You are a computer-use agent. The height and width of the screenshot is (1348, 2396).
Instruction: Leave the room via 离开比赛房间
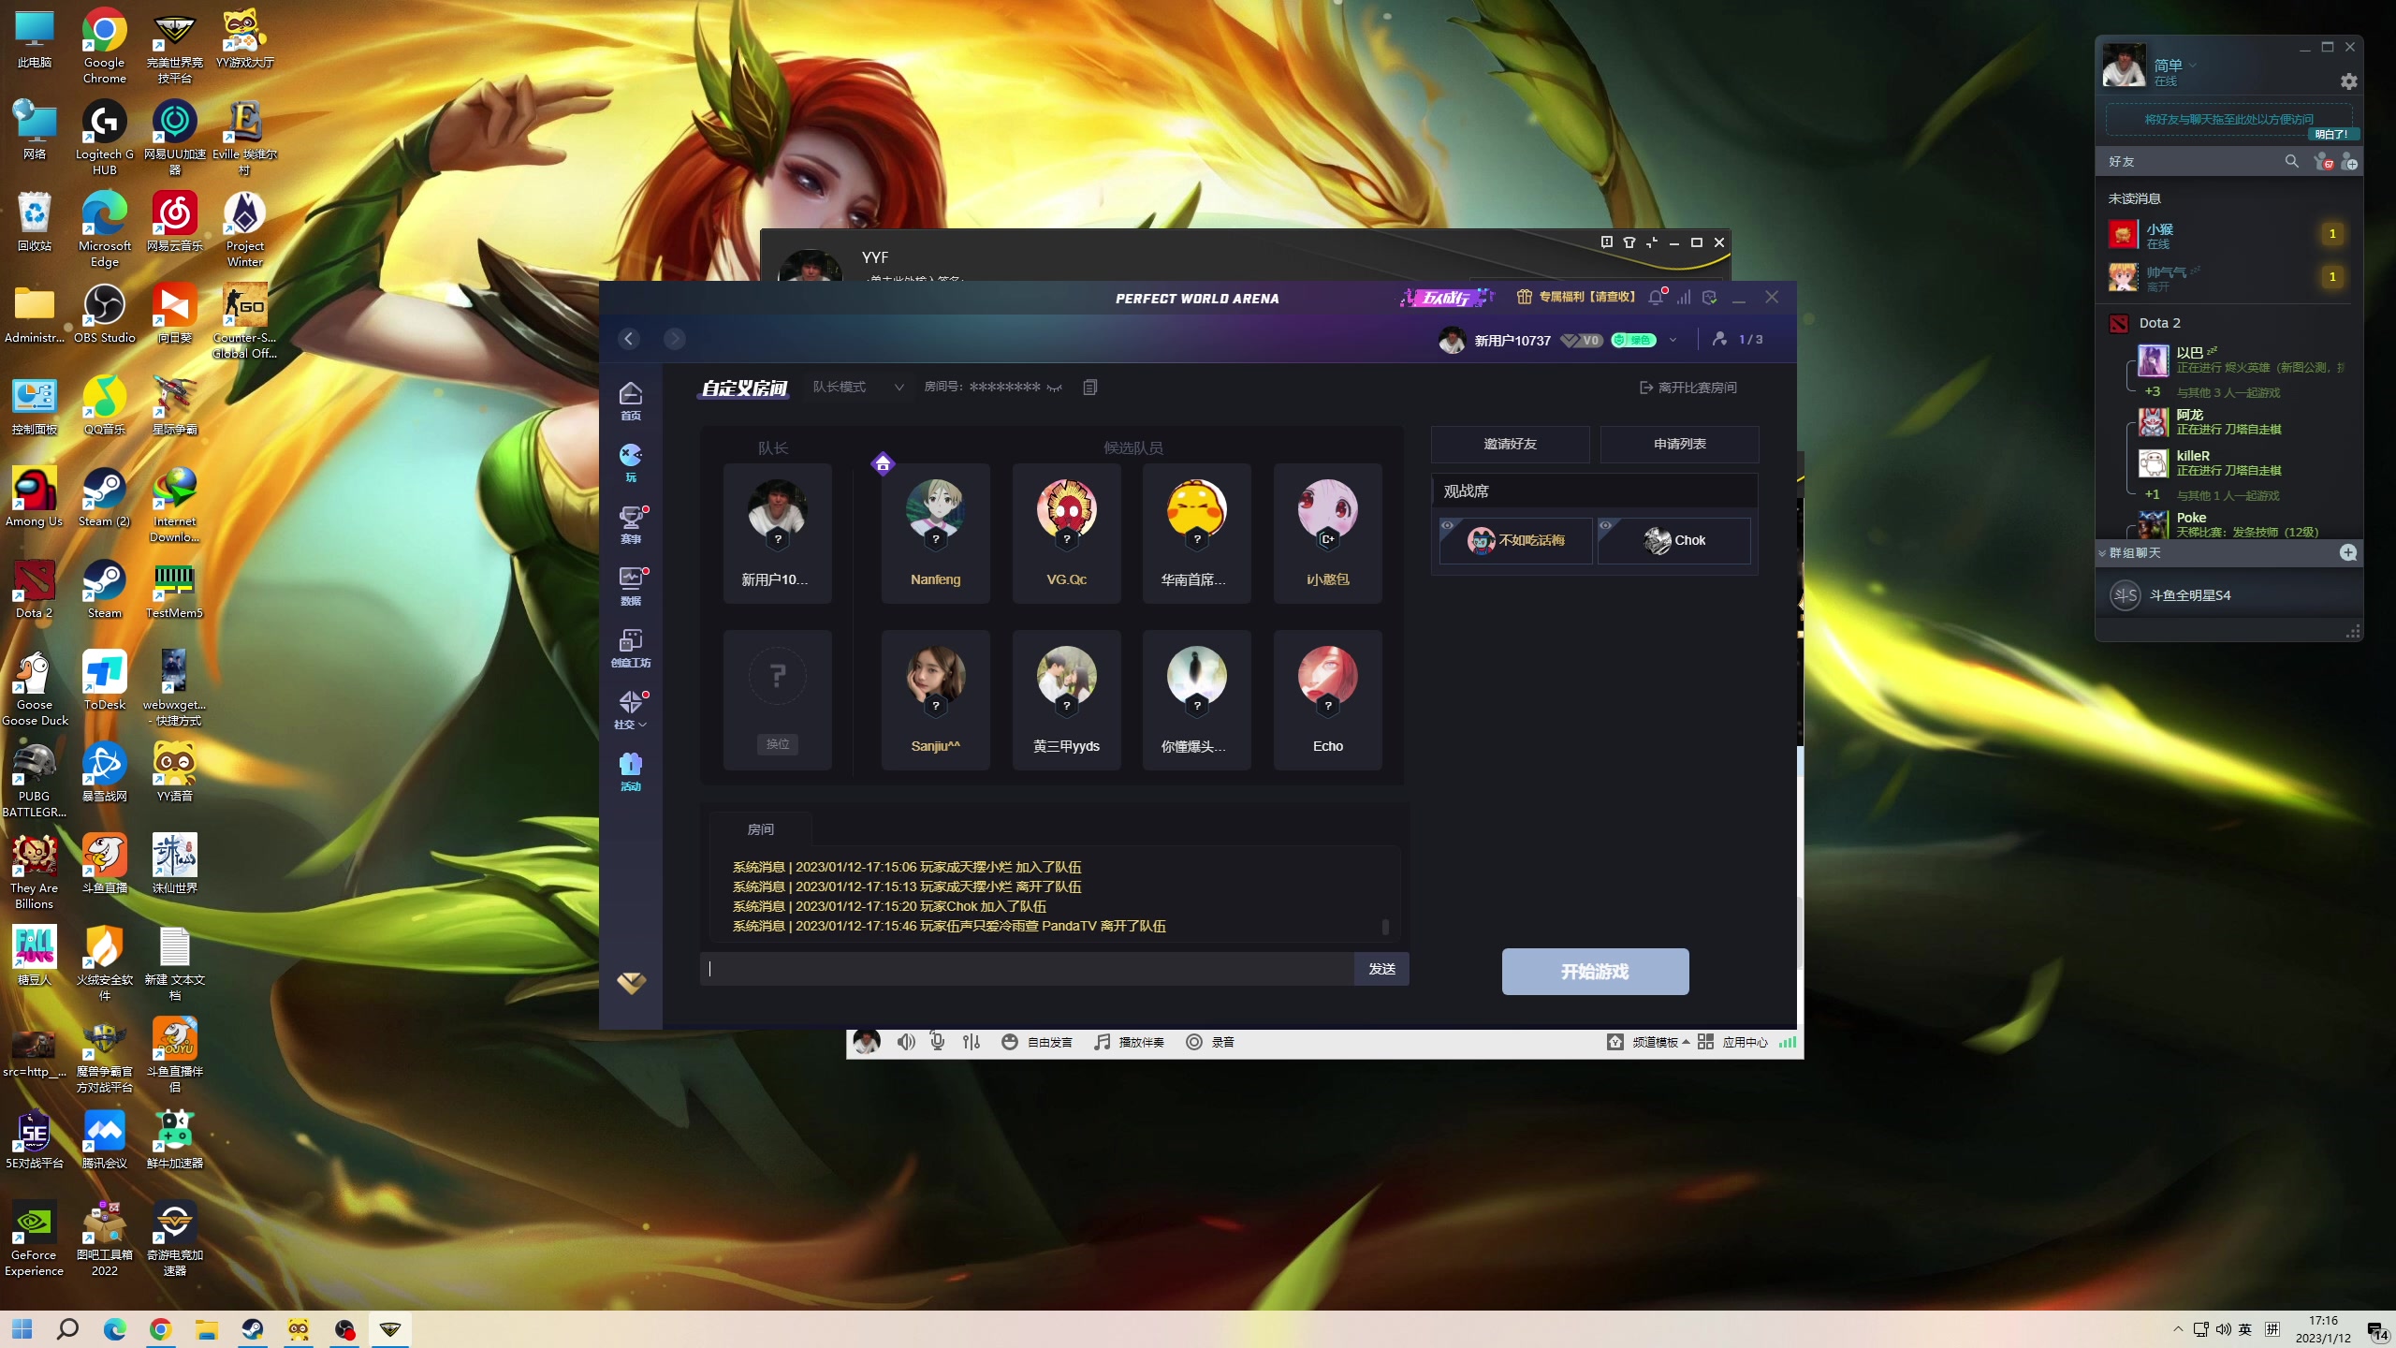tap(1688, 388)
